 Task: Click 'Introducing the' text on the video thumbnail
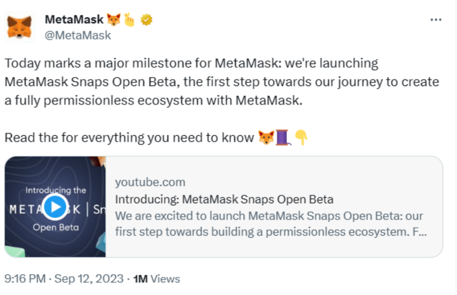(56, 190)
